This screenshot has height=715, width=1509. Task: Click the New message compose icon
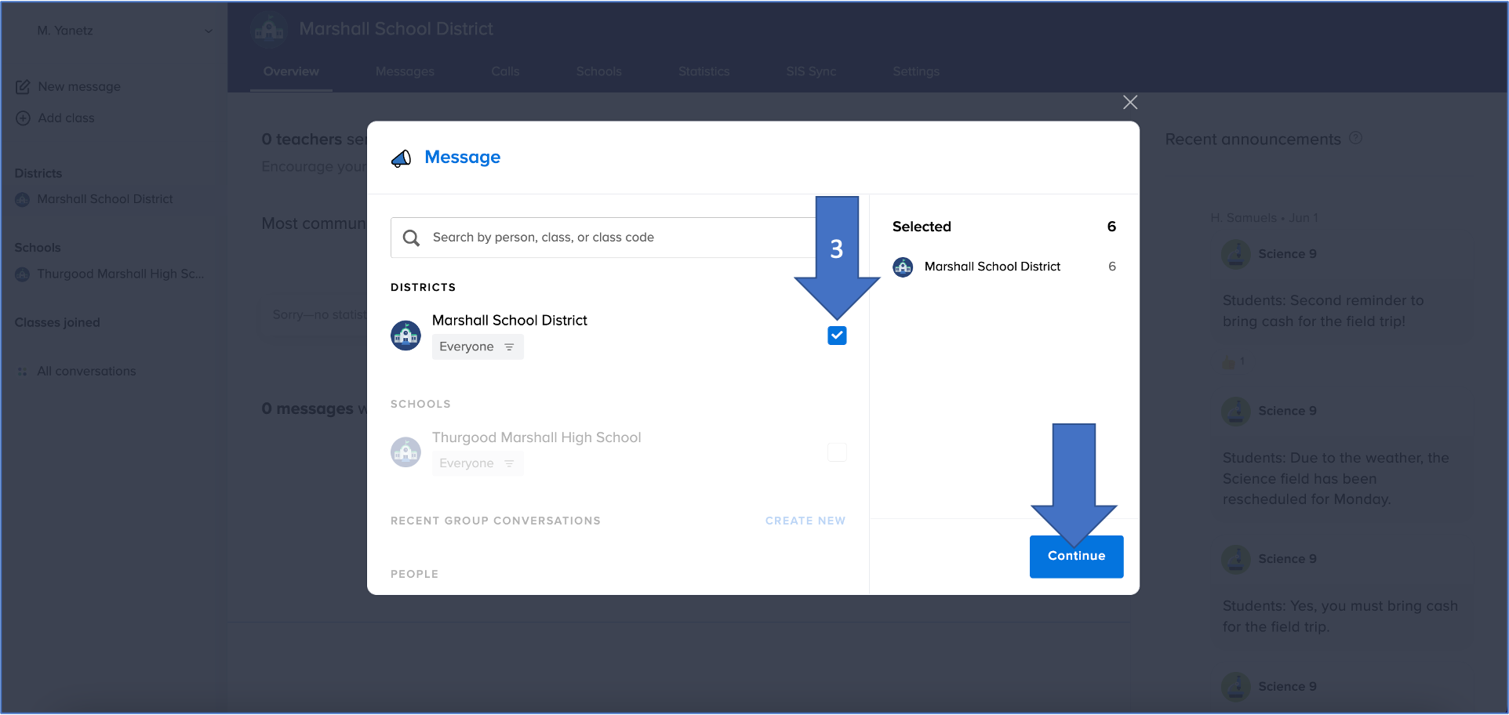click(23, 87)
